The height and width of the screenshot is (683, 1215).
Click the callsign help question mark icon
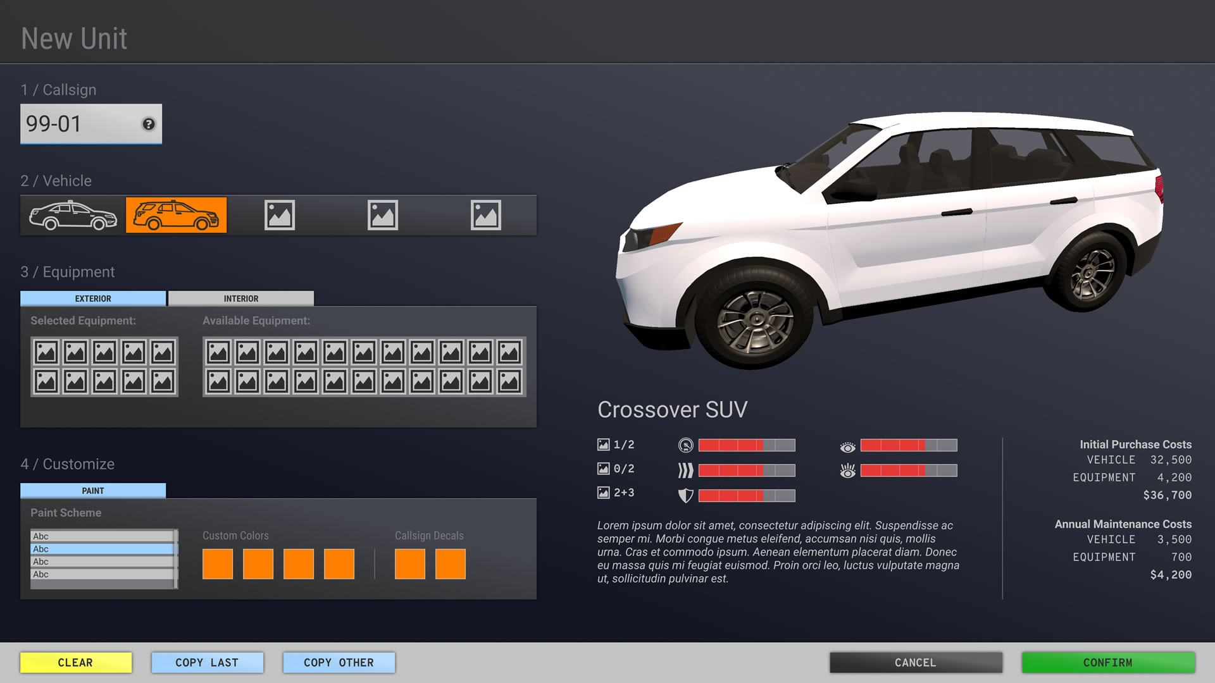[149, 124]
